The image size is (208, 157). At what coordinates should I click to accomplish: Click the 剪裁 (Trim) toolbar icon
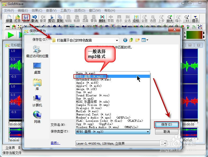(x=111, y=19)
